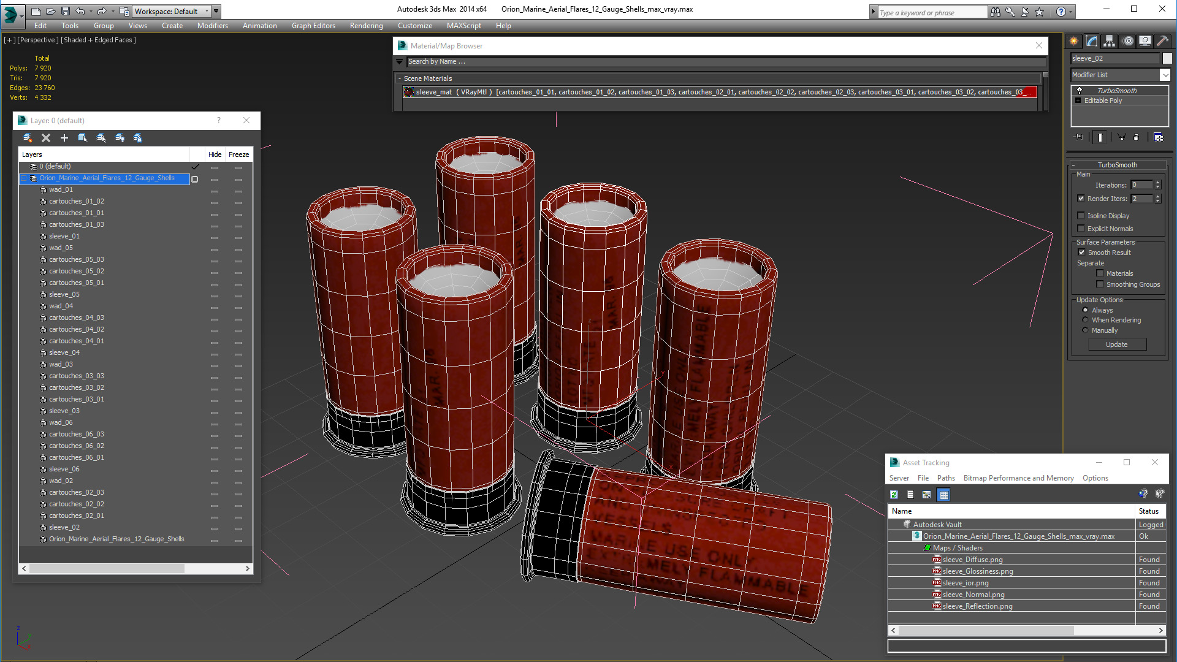This screenshot has width=1177, height=662.
Task: Click the New Scene icon
Action: [x=36, y=11]
